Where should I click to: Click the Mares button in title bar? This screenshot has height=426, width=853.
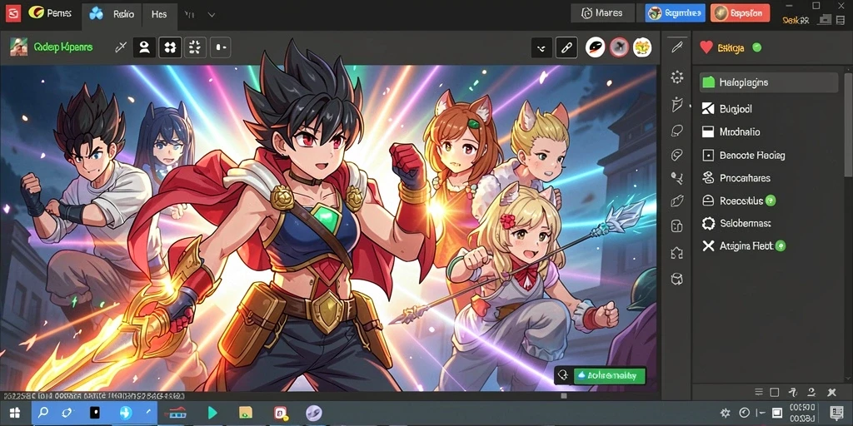coord(603,13)
